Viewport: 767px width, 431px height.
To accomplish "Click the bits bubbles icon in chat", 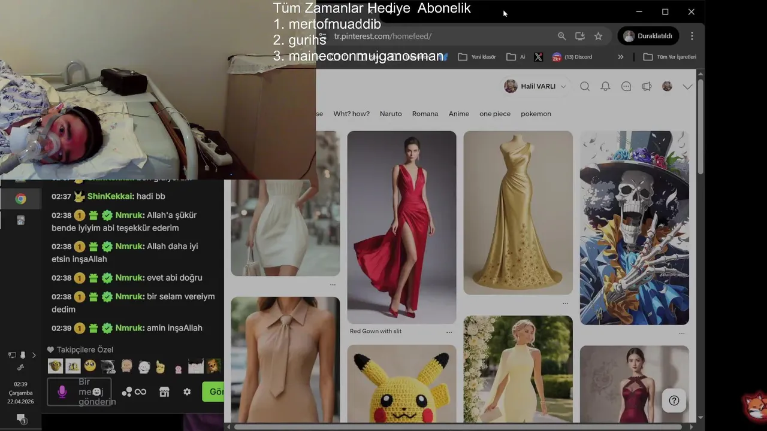I will coord(127,392).
